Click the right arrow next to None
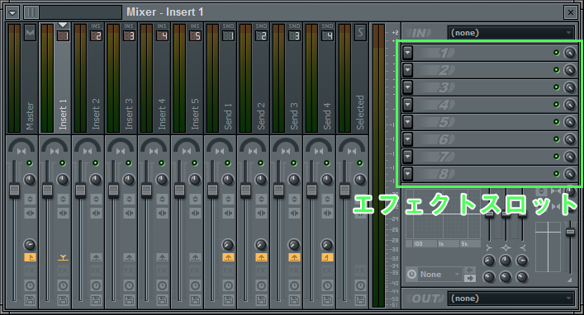 click(470, 278)
